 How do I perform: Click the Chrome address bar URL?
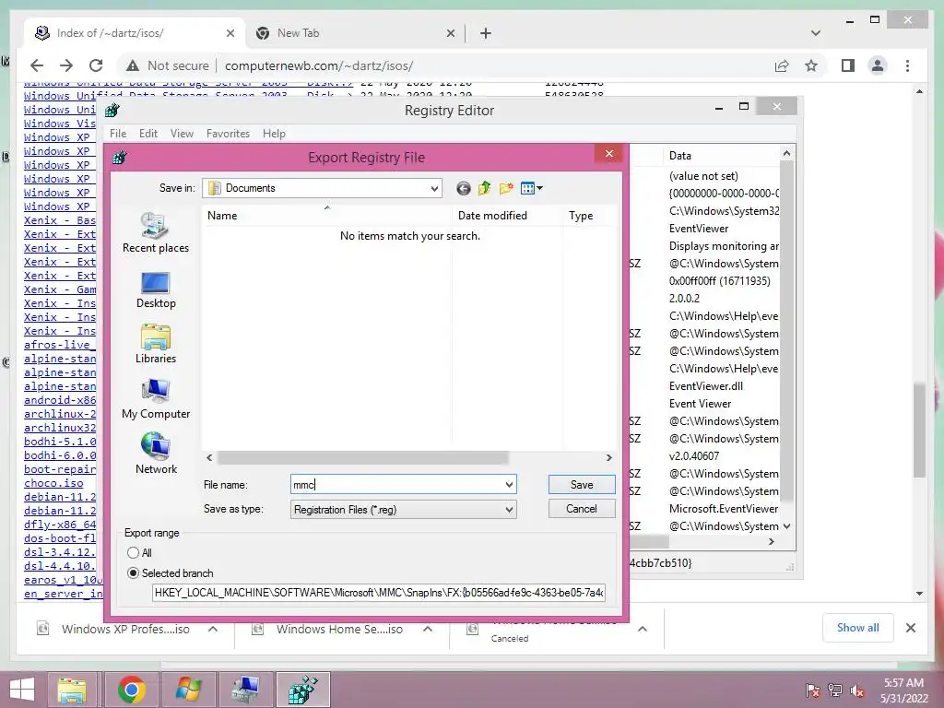pyautogui.click(x=319, y=65)
